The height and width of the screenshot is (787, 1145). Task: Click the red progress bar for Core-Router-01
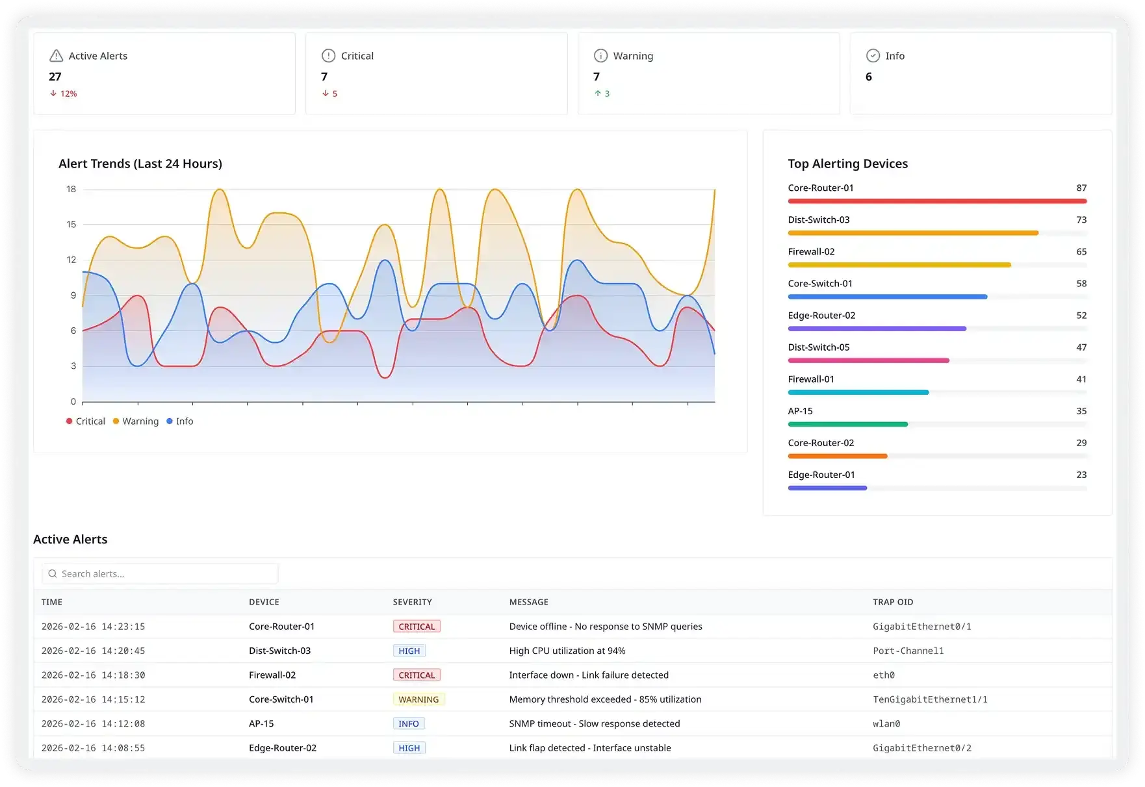pos(936,201)
